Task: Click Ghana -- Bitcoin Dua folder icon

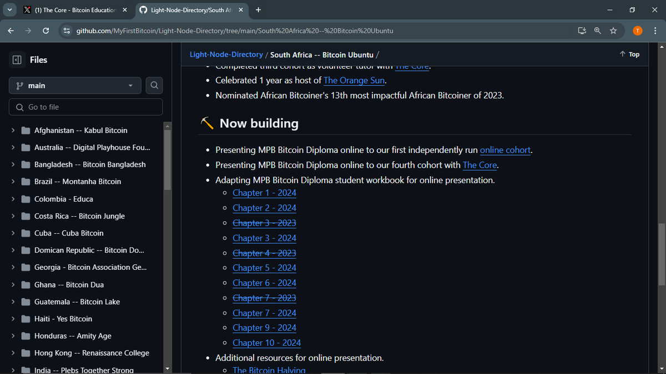Action: pos(26,285)
